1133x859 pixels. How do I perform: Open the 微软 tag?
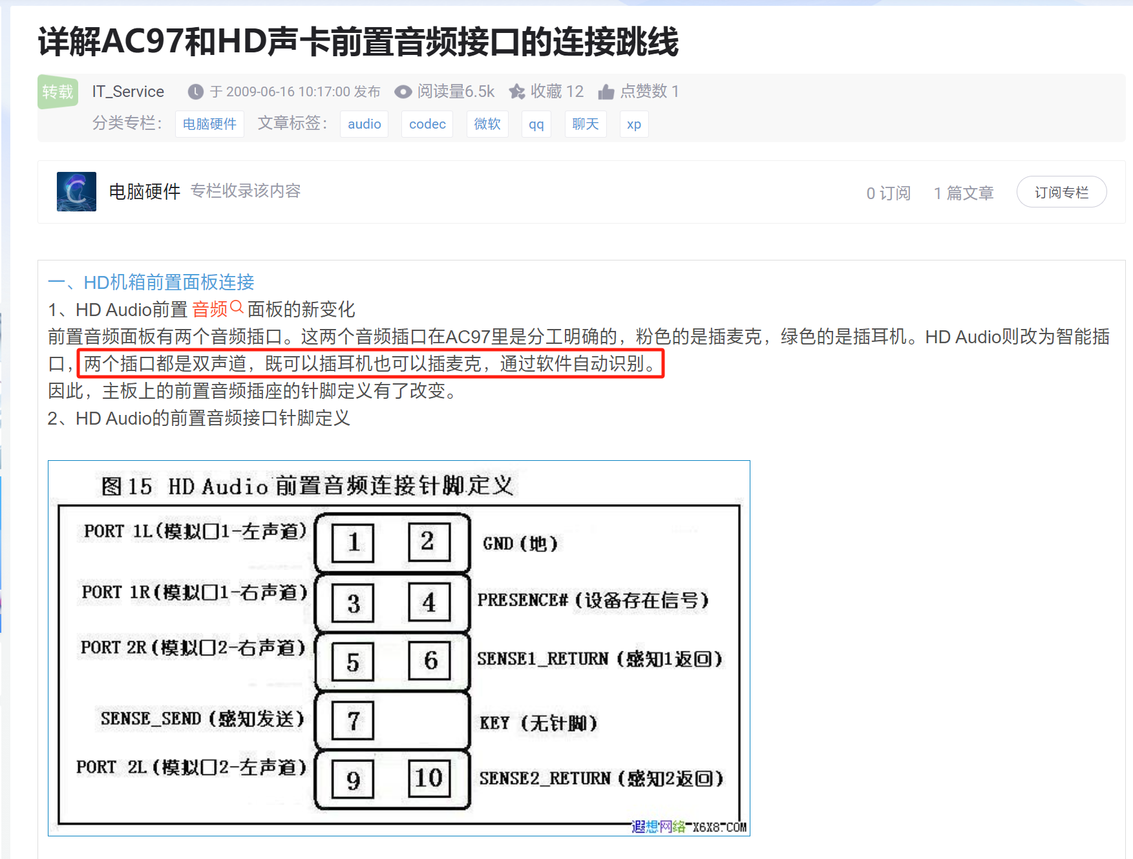click(x=487, y=123)
